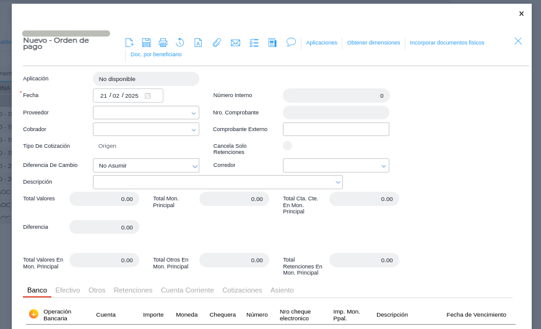The height and width of the screenshot is (329, 541).
Task: Switch to the Efectivo tab
Action: click(x=67, y=290)
